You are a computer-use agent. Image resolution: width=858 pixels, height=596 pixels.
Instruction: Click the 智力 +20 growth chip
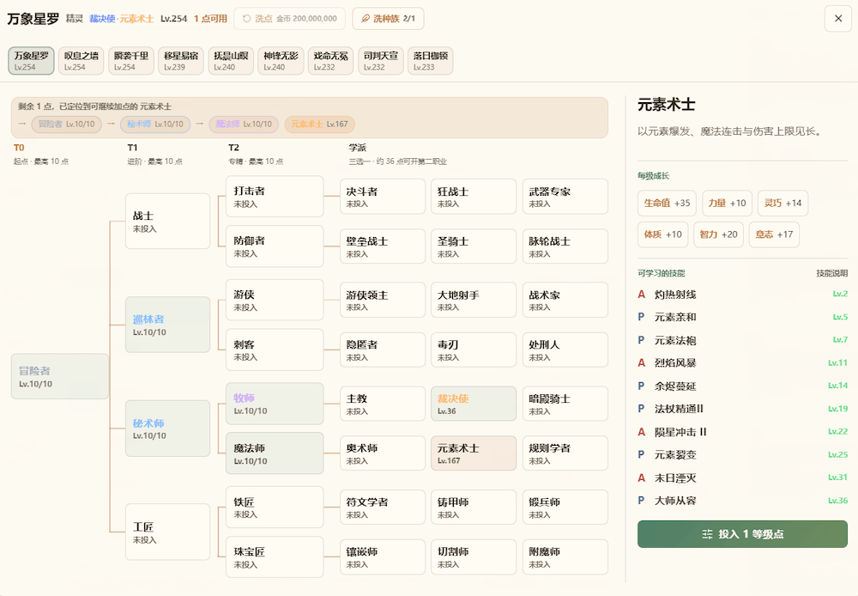pos(718,234)
